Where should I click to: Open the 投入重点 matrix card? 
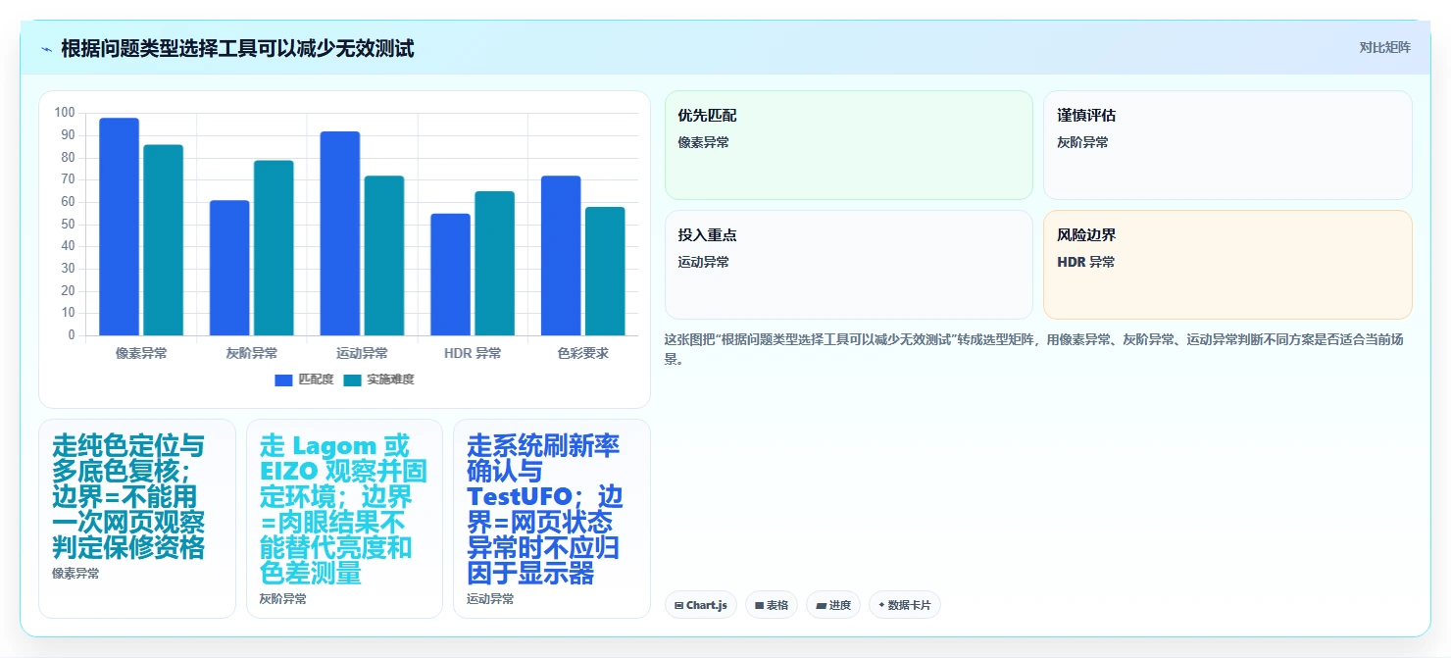pos(849,265)
